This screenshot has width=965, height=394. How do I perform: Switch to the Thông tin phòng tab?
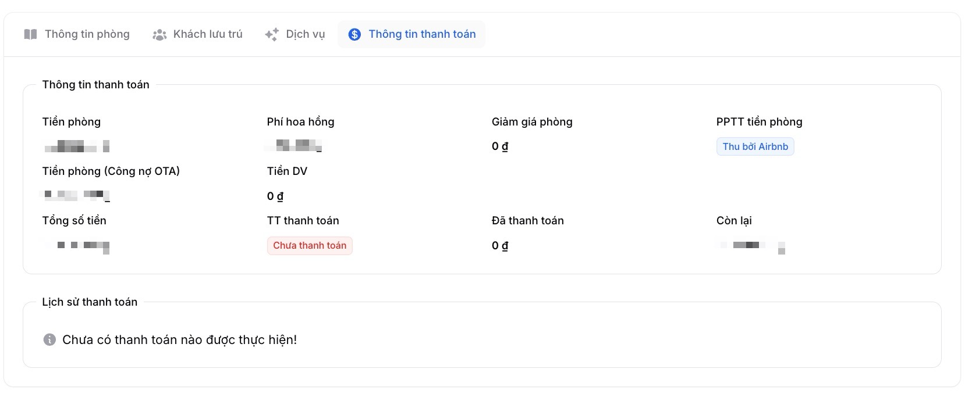[x=87, y=34]
